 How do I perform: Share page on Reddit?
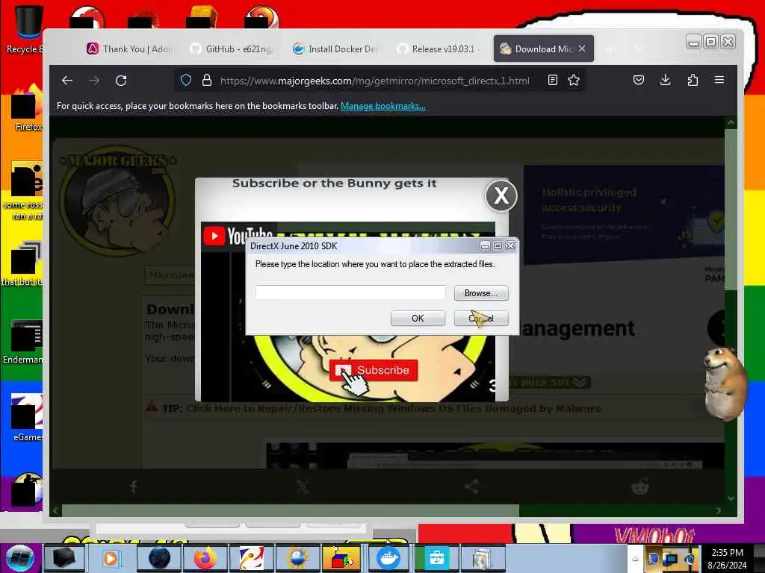pyautogui.click(x=640, y=486)
